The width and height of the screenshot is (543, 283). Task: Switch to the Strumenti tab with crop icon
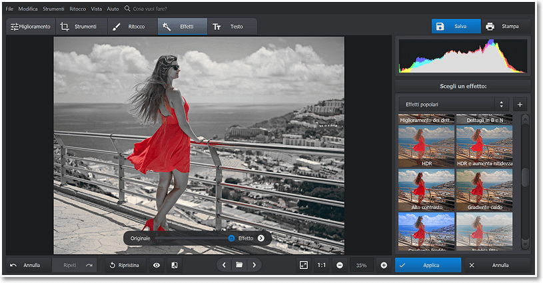coord(81,27)
